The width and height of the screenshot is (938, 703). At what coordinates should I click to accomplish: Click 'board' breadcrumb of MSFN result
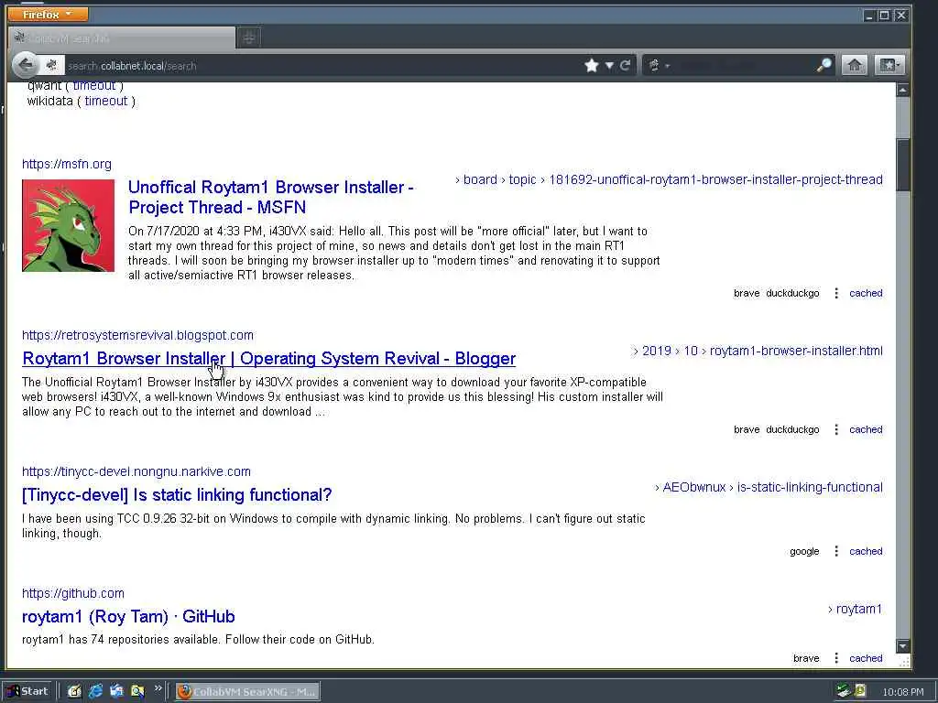tap(480, 179)
